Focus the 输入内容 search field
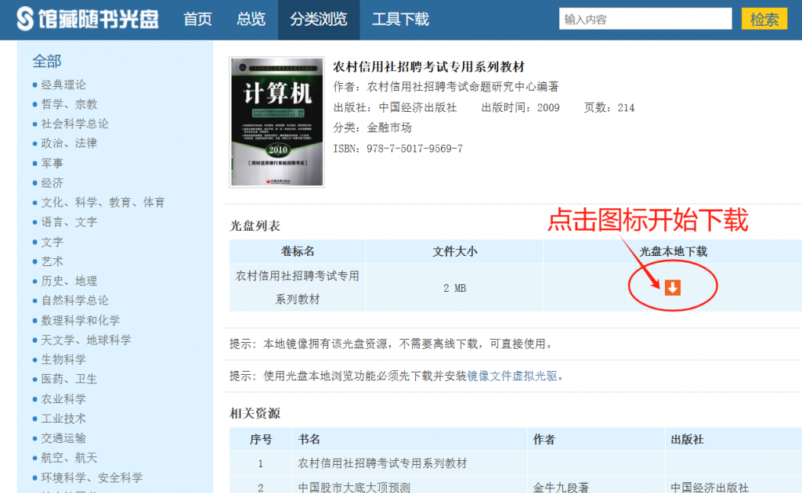802x493 pixels. pos(645,20)
